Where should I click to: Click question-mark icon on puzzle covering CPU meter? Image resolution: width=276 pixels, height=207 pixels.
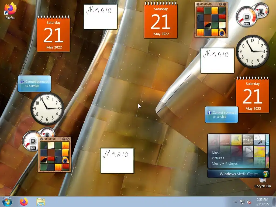tap(64, 139)
